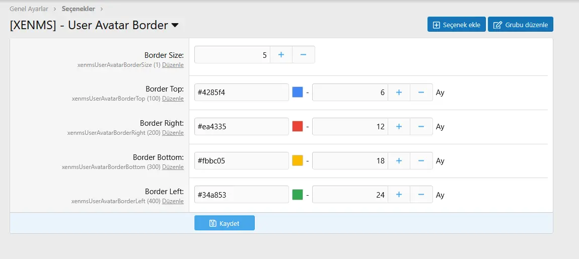The width and height of the screenshot is (579, 259).
Task: Decrease Border Bottom months with minus
Action: (421, 161)
